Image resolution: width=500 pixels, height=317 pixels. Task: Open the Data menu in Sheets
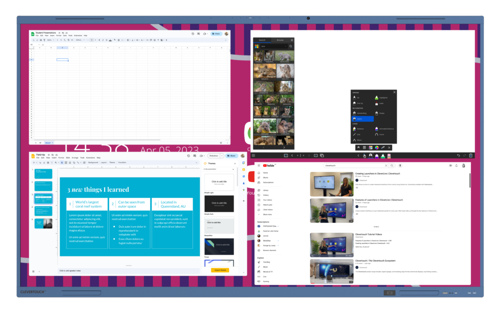[64, 35]
